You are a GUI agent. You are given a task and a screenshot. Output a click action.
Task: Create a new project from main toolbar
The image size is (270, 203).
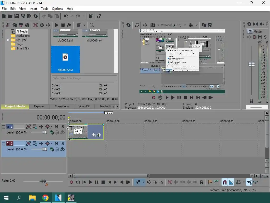point(4,16)
